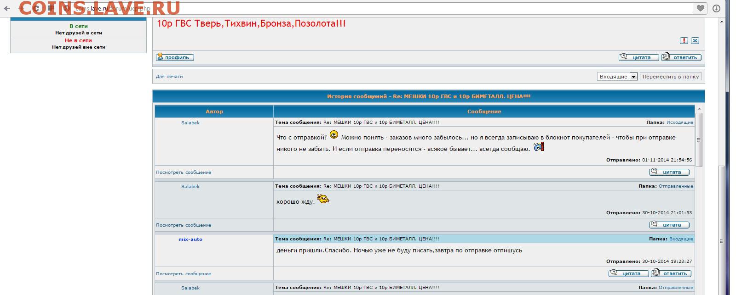Click the 'Автор' column header

coord(214,111)
